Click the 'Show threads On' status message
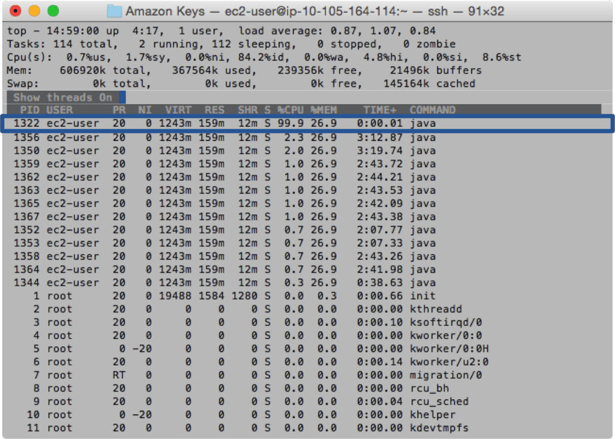This screenshot has width=615, height=439. pyautogui.click(x=63, y=98)
